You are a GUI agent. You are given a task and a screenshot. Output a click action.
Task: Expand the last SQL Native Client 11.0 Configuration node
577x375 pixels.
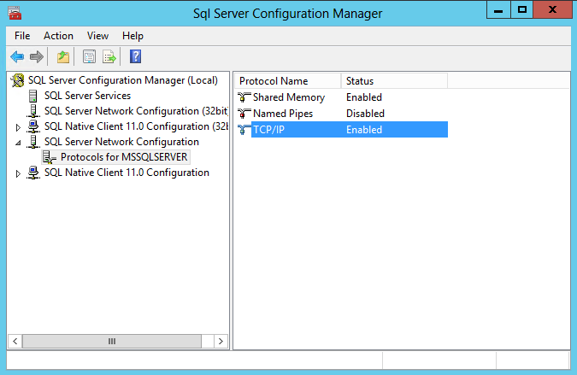(x=18, y=173)
